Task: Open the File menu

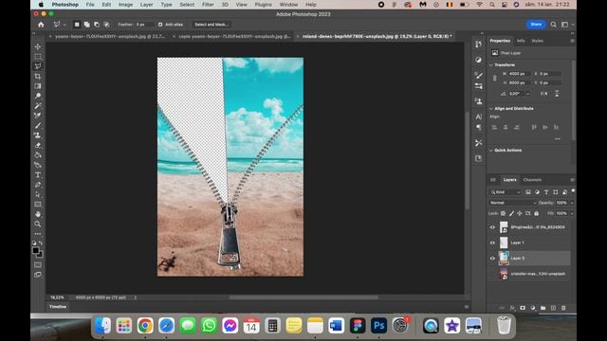Action: [90, 5]
